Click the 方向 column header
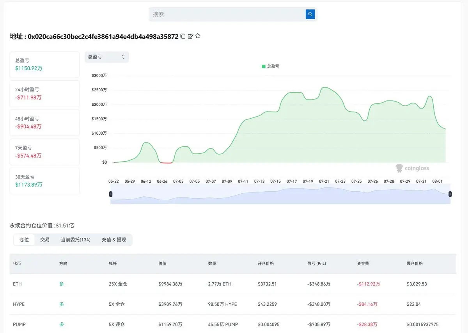468x333 pixels. click(x=63, y=264)
